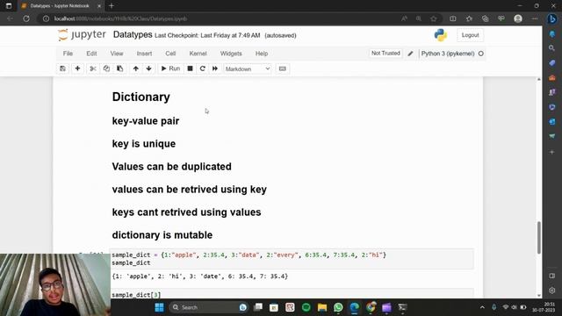The width and height of the screenshot is (562, 316).
Task: Open the Cell menu
Action: tap(170, 54)
